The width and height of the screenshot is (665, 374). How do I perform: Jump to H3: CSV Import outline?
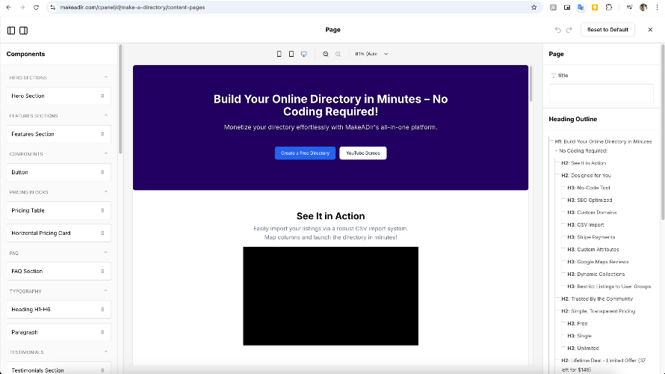[x=586, y=224]
